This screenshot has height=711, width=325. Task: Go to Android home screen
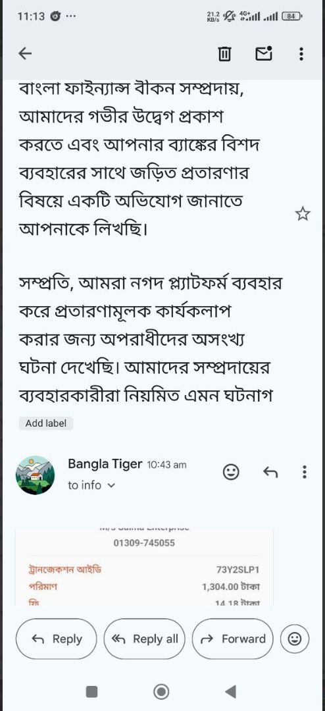[x=161, y=691]
